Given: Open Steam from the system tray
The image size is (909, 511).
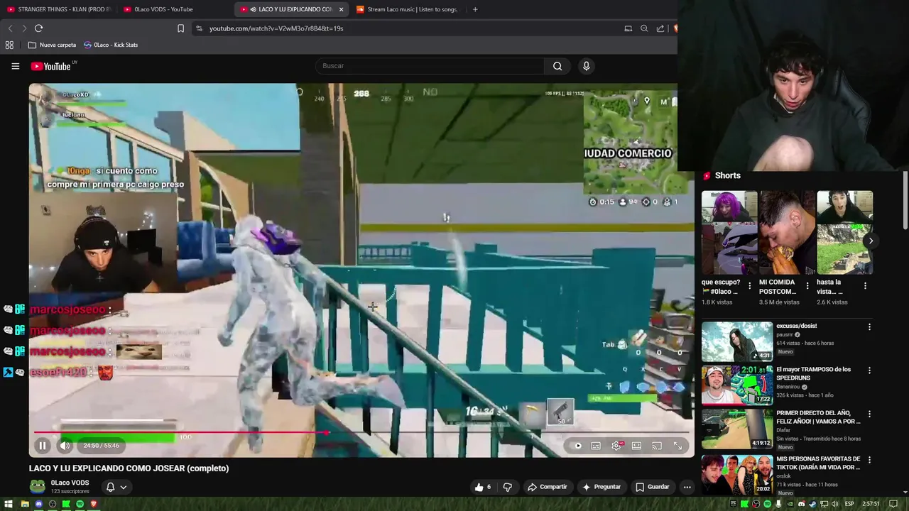Looking at the screenshot, I should pyautogui.click(x=812, y=504).
